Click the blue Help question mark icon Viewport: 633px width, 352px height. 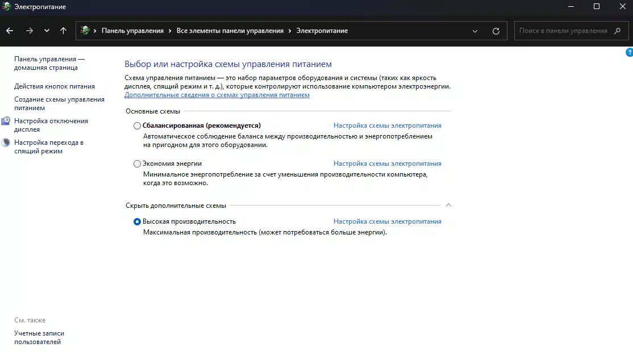[629, 52]
